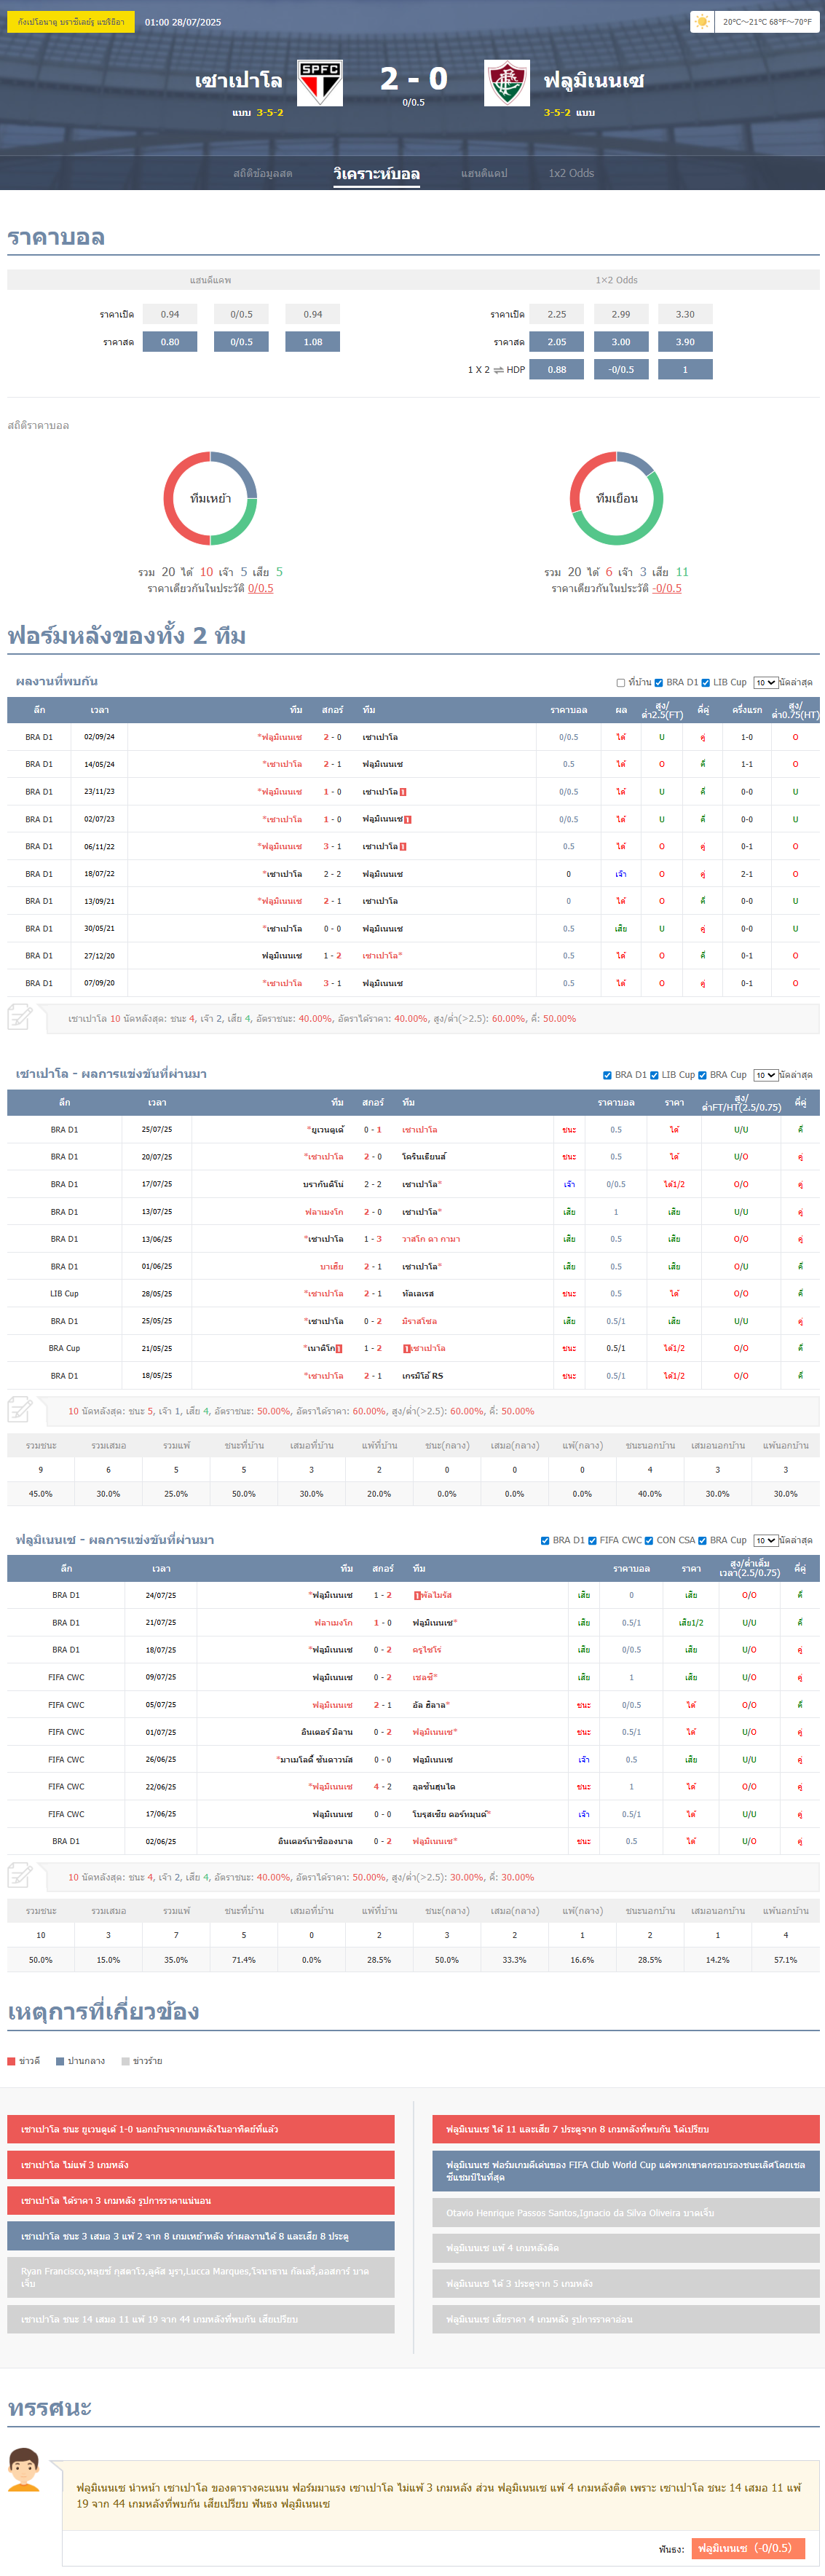This screenshot has height=2576, width=825.
Task: Uncheck BRA Cup in ฟลูมิเนนเซ results filter
Action: 702,1541
